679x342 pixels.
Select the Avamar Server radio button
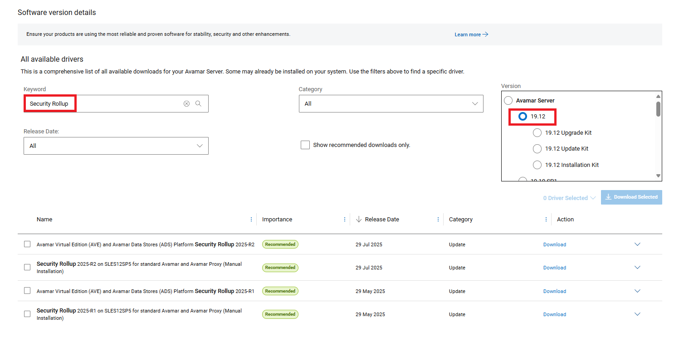click(x=508, y=101)
